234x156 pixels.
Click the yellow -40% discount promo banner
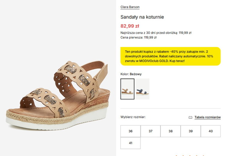[171, 56]
